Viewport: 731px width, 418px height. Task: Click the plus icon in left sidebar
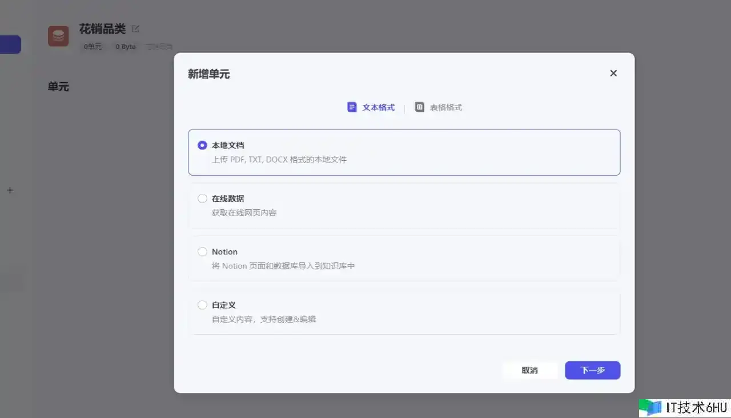click(x=10, y=190)
